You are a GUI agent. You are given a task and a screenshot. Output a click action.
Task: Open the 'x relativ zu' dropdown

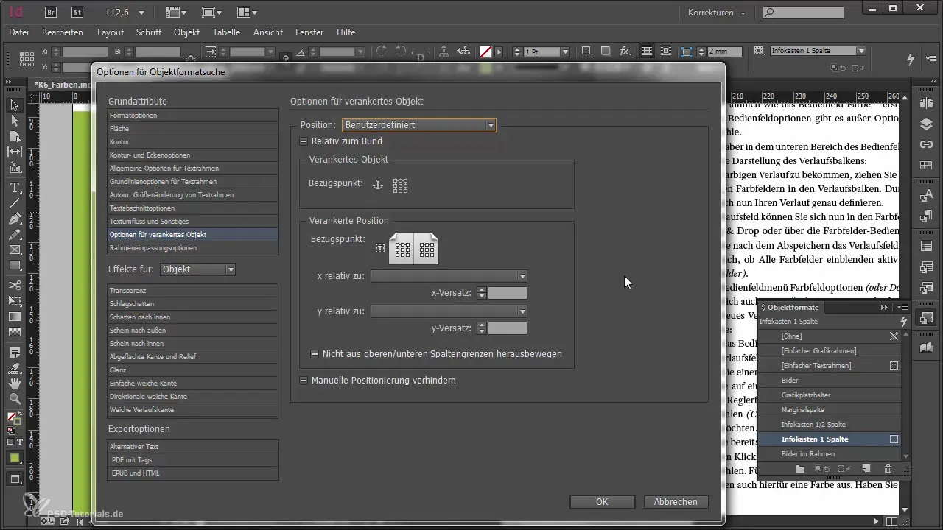coord(449,276)
